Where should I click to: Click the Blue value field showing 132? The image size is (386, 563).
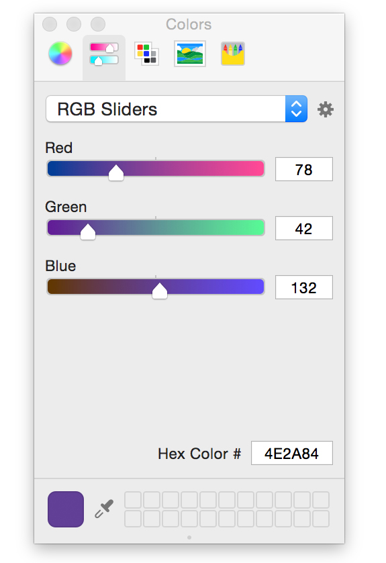pyautogui.click(x=304, y=287)
